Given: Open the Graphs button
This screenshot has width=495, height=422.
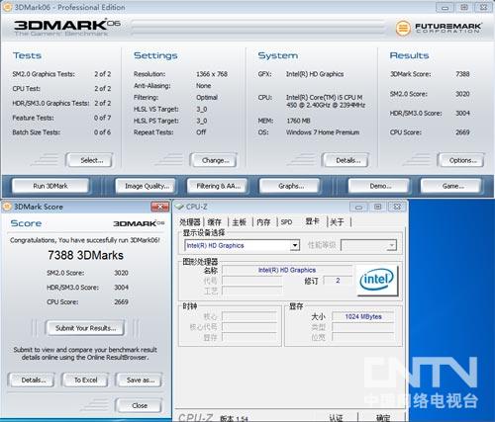Looking at the screenshot, I should coord(291,186).
